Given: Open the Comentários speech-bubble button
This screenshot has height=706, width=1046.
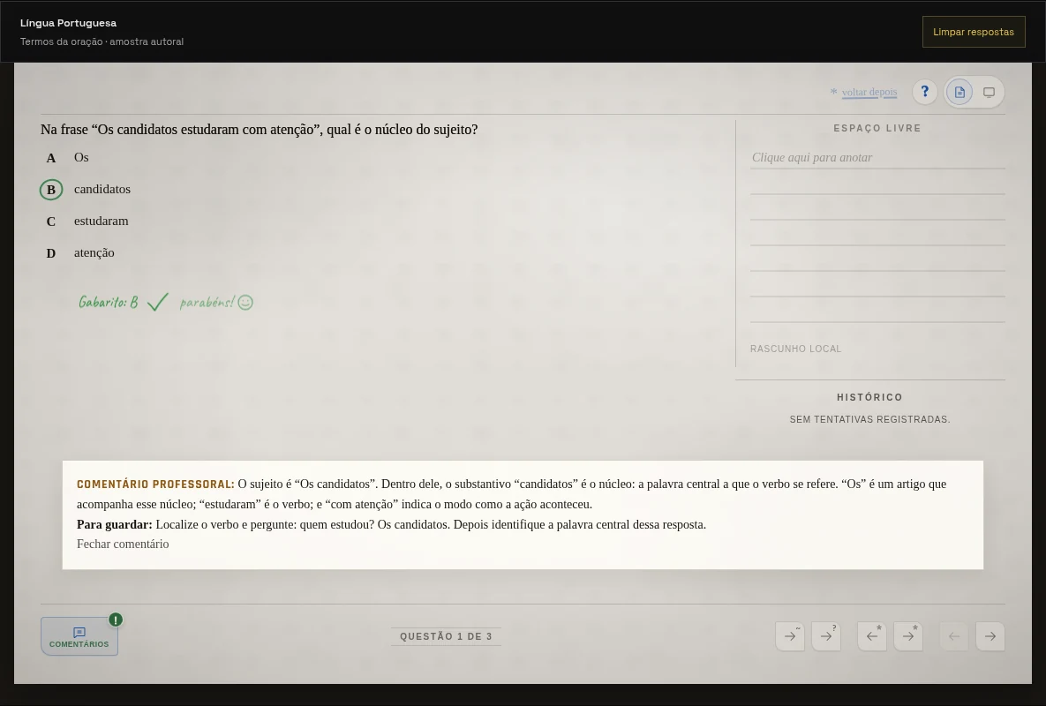Looking at the screenshot, I should [79, 636].
